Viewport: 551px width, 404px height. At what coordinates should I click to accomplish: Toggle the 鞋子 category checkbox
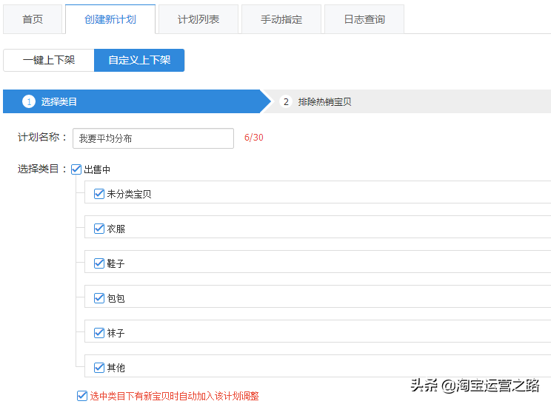99,263
